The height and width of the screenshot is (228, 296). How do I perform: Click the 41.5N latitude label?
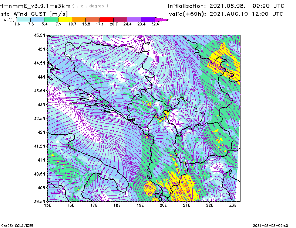pyautogui.click(x=40, y=146)
